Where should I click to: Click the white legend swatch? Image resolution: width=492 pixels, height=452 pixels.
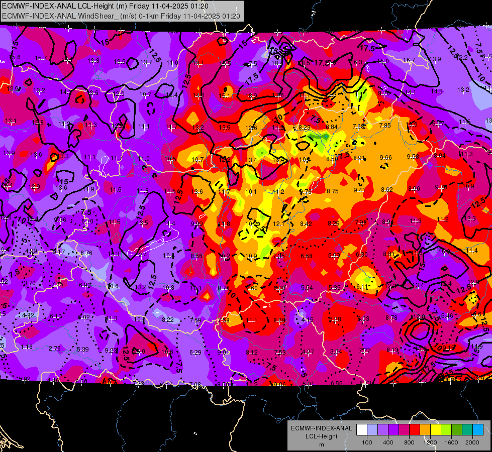[x=362, y=429]
